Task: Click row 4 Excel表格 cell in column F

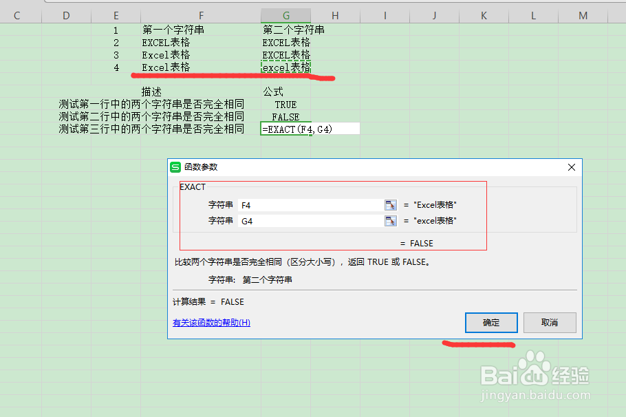Action: [x=201, y=67]
